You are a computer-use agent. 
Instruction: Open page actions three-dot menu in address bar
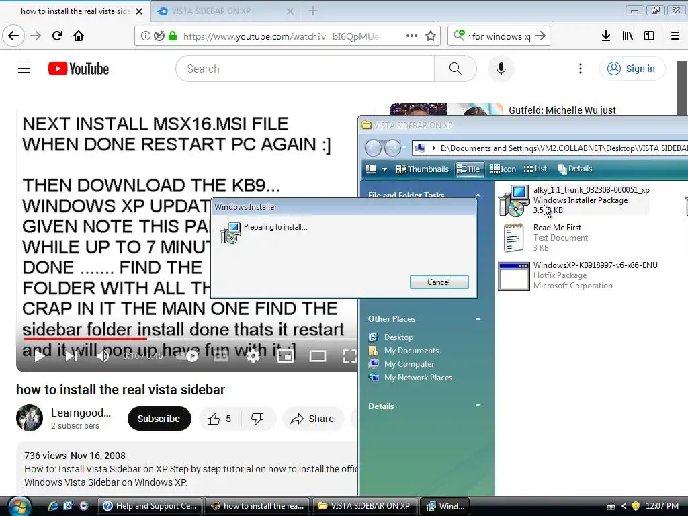tap(412, 36)
